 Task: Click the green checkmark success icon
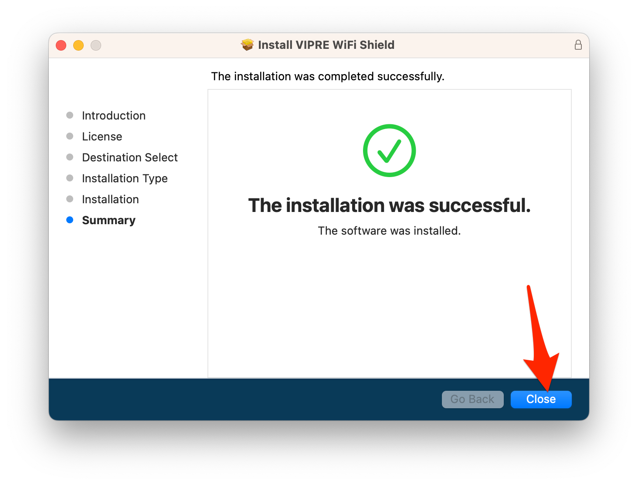(389, 150)
